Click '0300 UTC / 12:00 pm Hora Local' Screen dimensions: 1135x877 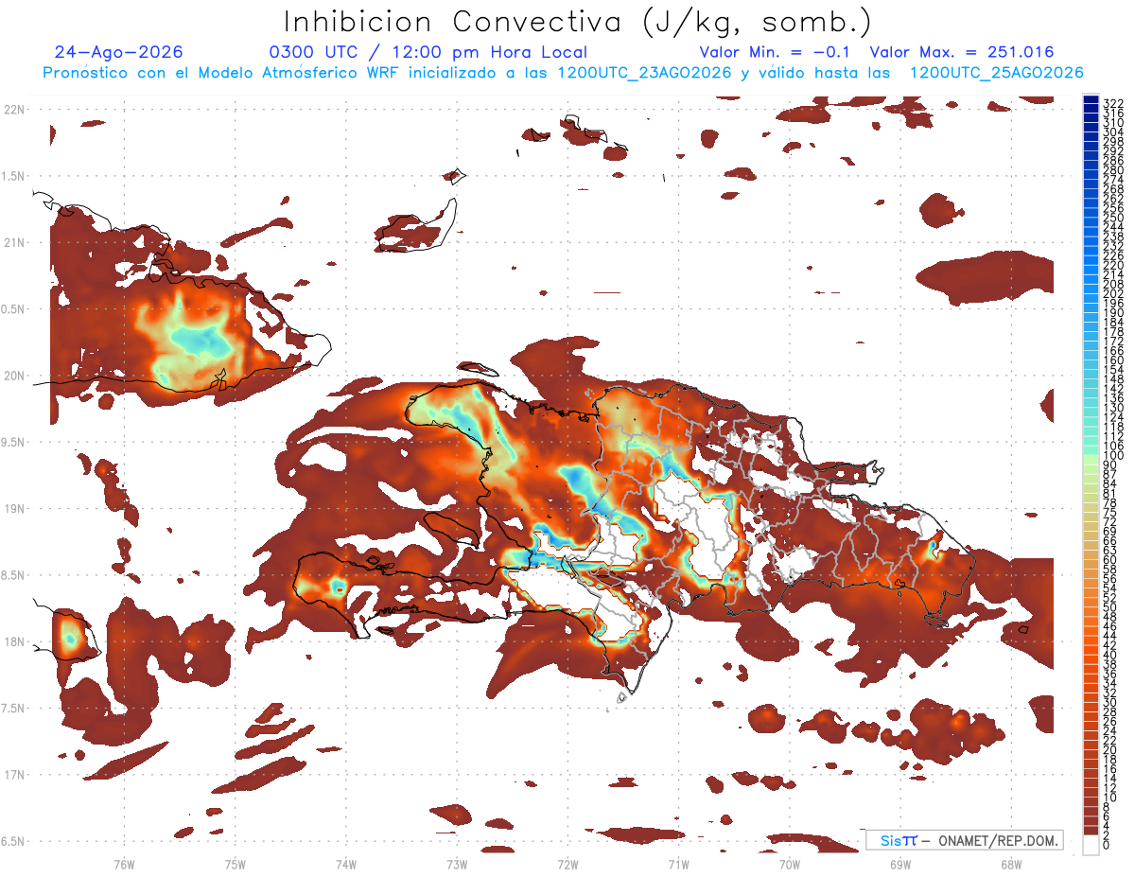click(428, 52)
